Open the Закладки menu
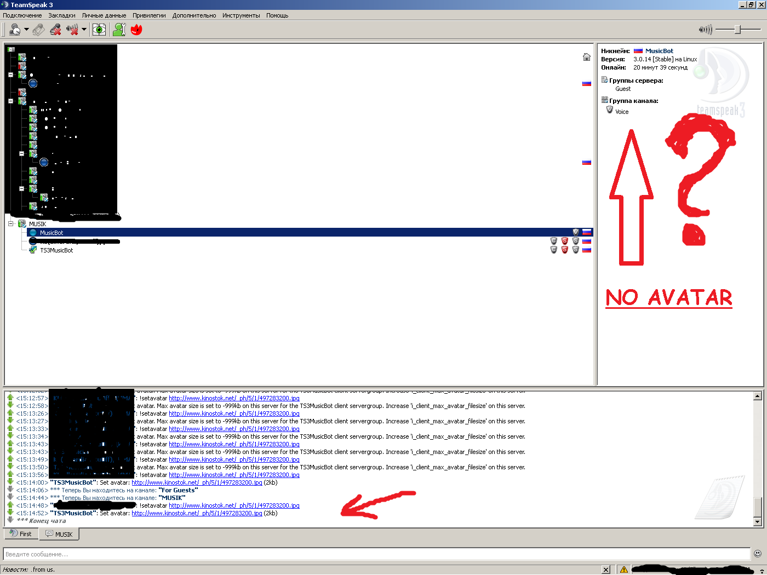 click(62, 15)
